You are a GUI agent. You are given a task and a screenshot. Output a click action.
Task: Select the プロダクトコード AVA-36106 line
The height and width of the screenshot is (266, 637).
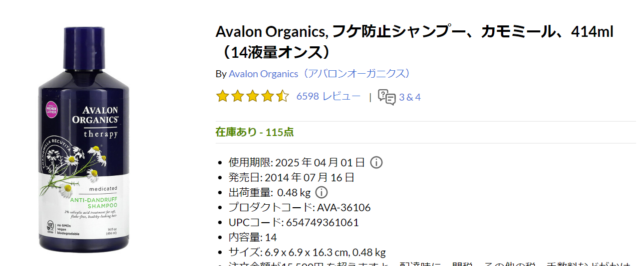(x=300, y=207)
